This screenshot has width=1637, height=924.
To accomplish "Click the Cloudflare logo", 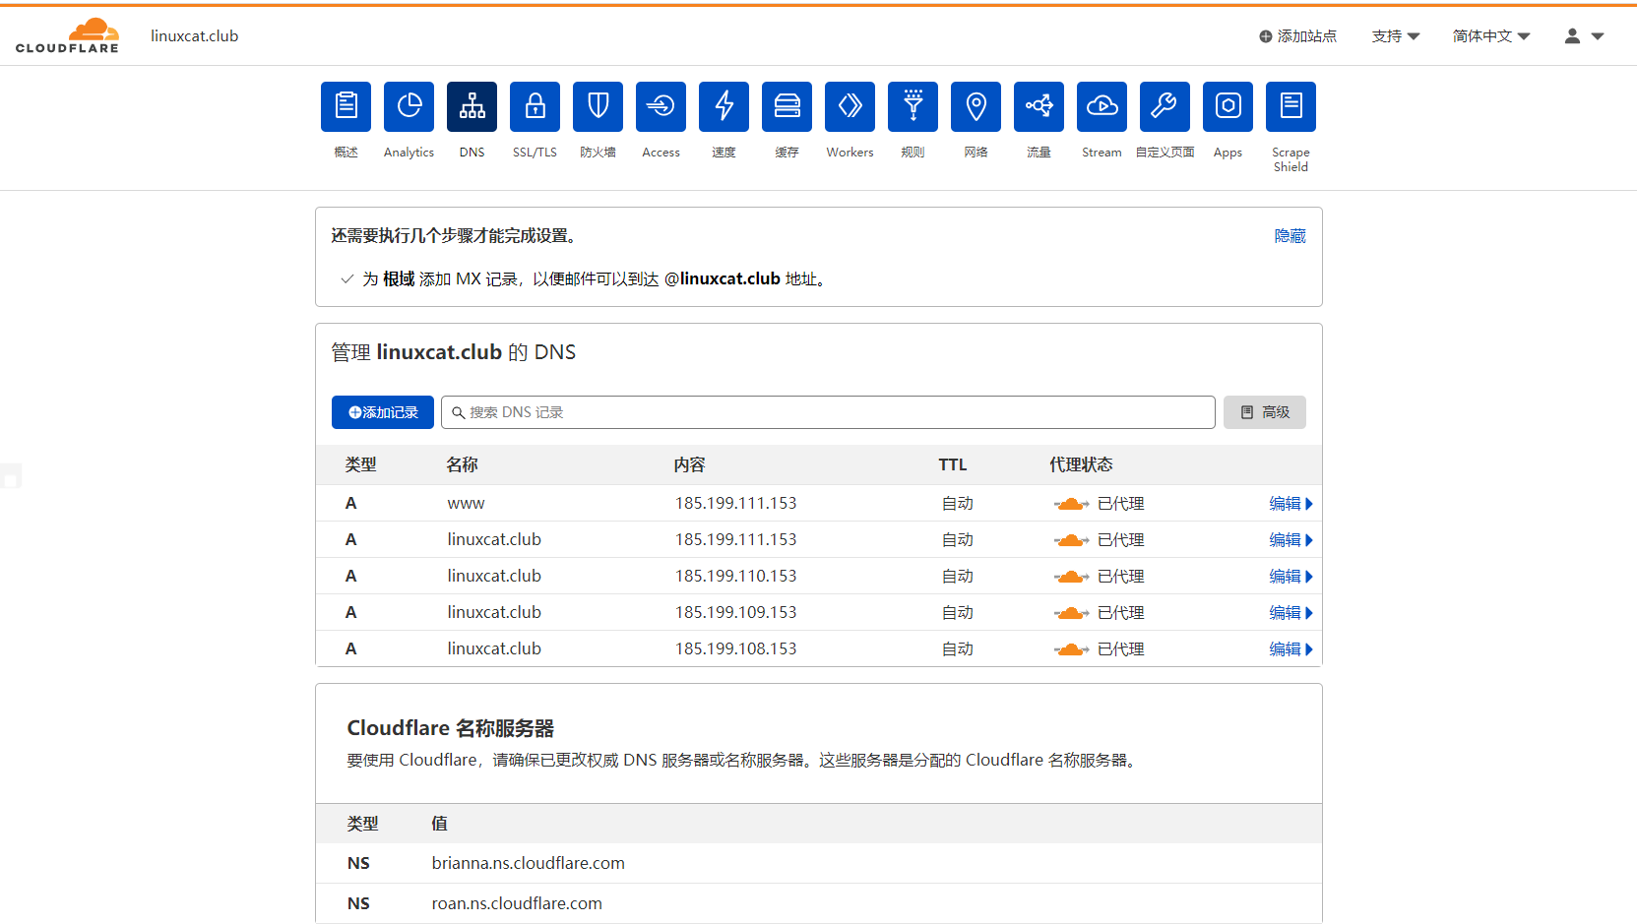I will [x=67, y=35].
